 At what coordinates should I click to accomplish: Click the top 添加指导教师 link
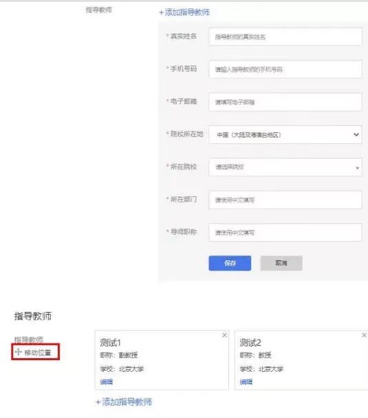184,12
